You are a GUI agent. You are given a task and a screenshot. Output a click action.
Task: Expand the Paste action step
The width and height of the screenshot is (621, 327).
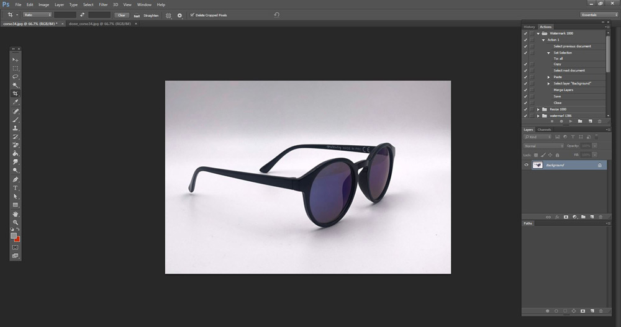pyautogui.click(x=548, y=77)
